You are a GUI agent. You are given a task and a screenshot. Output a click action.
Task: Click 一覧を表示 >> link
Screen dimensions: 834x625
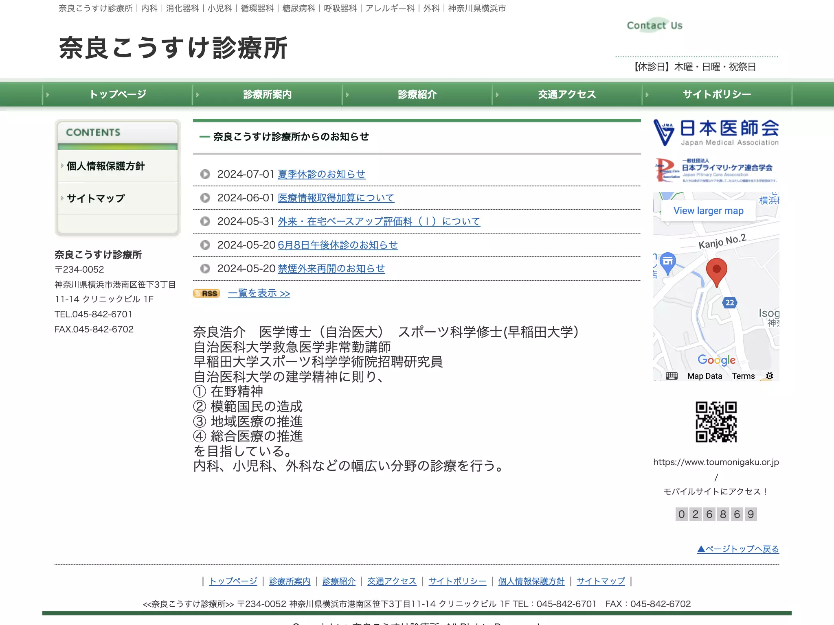pos(259,293)
